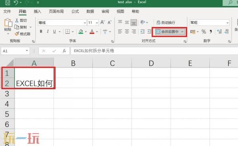The height and width of the screenshot is (146, 238).
Task: Select column D header
Action: tap(151, 63)
